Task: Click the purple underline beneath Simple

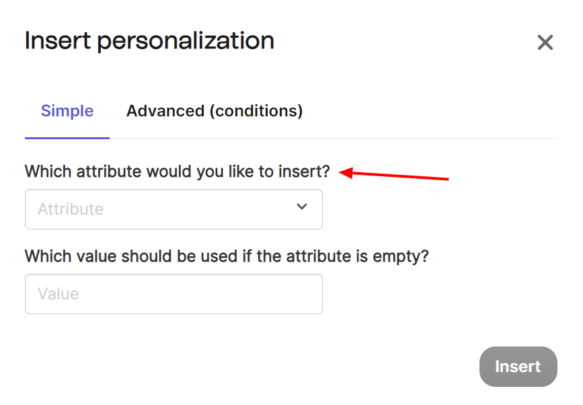Action: point(67,138)
